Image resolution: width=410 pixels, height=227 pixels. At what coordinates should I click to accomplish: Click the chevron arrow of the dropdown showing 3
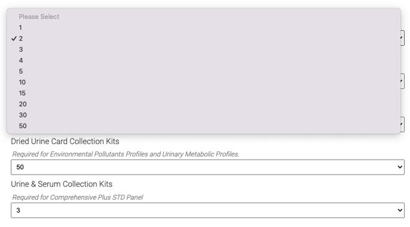[x=400, y=210]
